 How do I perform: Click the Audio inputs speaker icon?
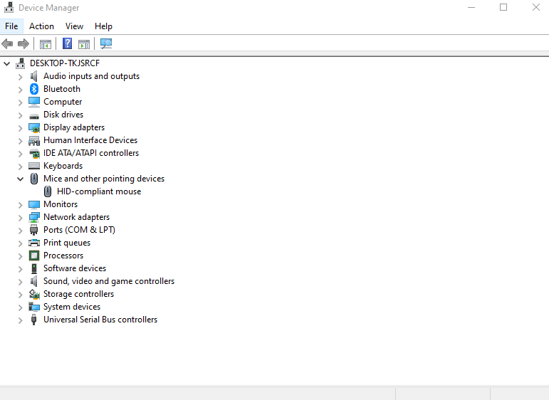(34, 76)
